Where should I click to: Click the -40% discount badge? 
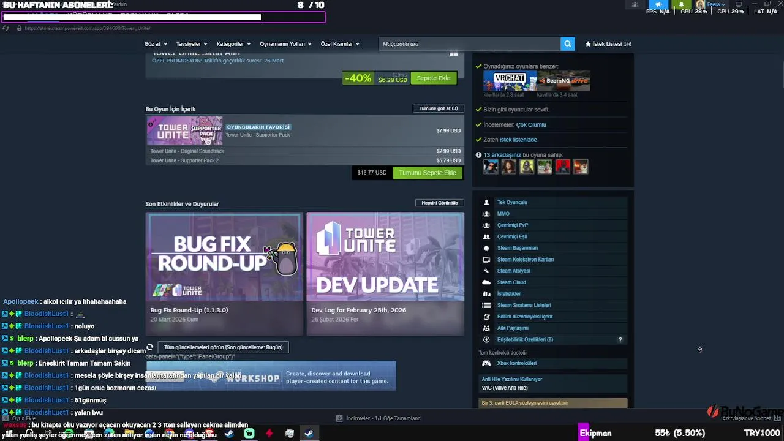click(x=358, y=78)
